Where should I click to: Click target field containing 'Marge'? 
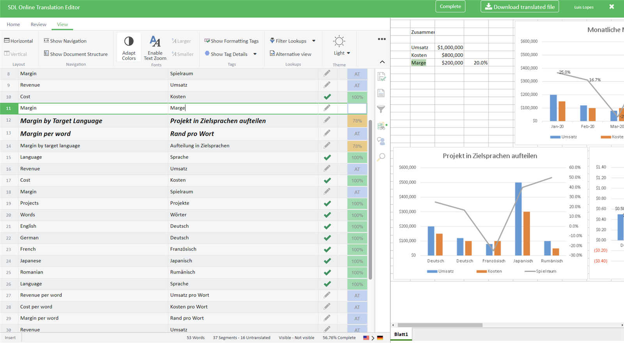(x=243, y=108)
